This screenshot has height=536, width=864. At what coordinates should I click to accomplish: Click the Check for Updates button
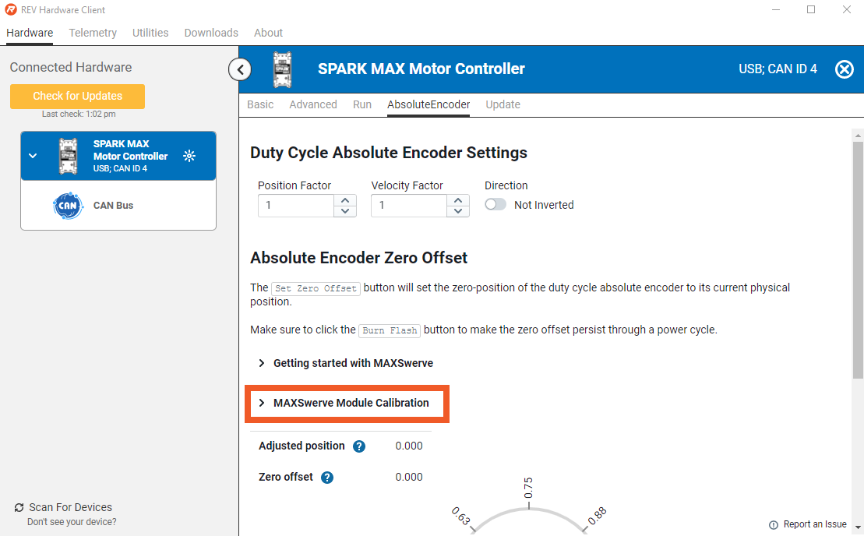click(x=77, y=97)
